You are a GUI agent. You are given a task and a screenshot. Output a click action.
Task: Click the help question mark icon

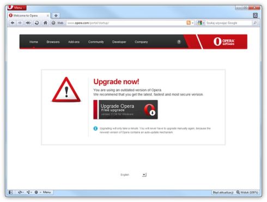coord(179,42)
